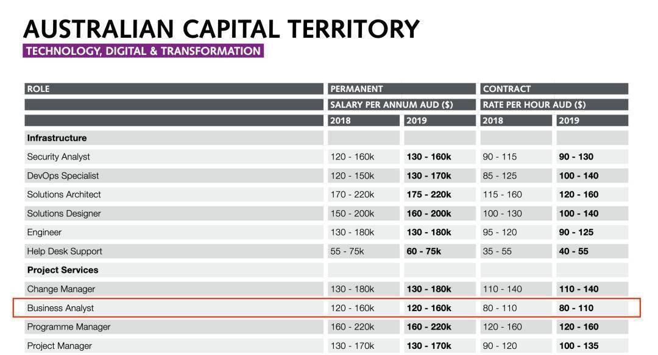
Task: Click the Salary Per Annum AUD ($) header
Action: [x=402, y=105]
